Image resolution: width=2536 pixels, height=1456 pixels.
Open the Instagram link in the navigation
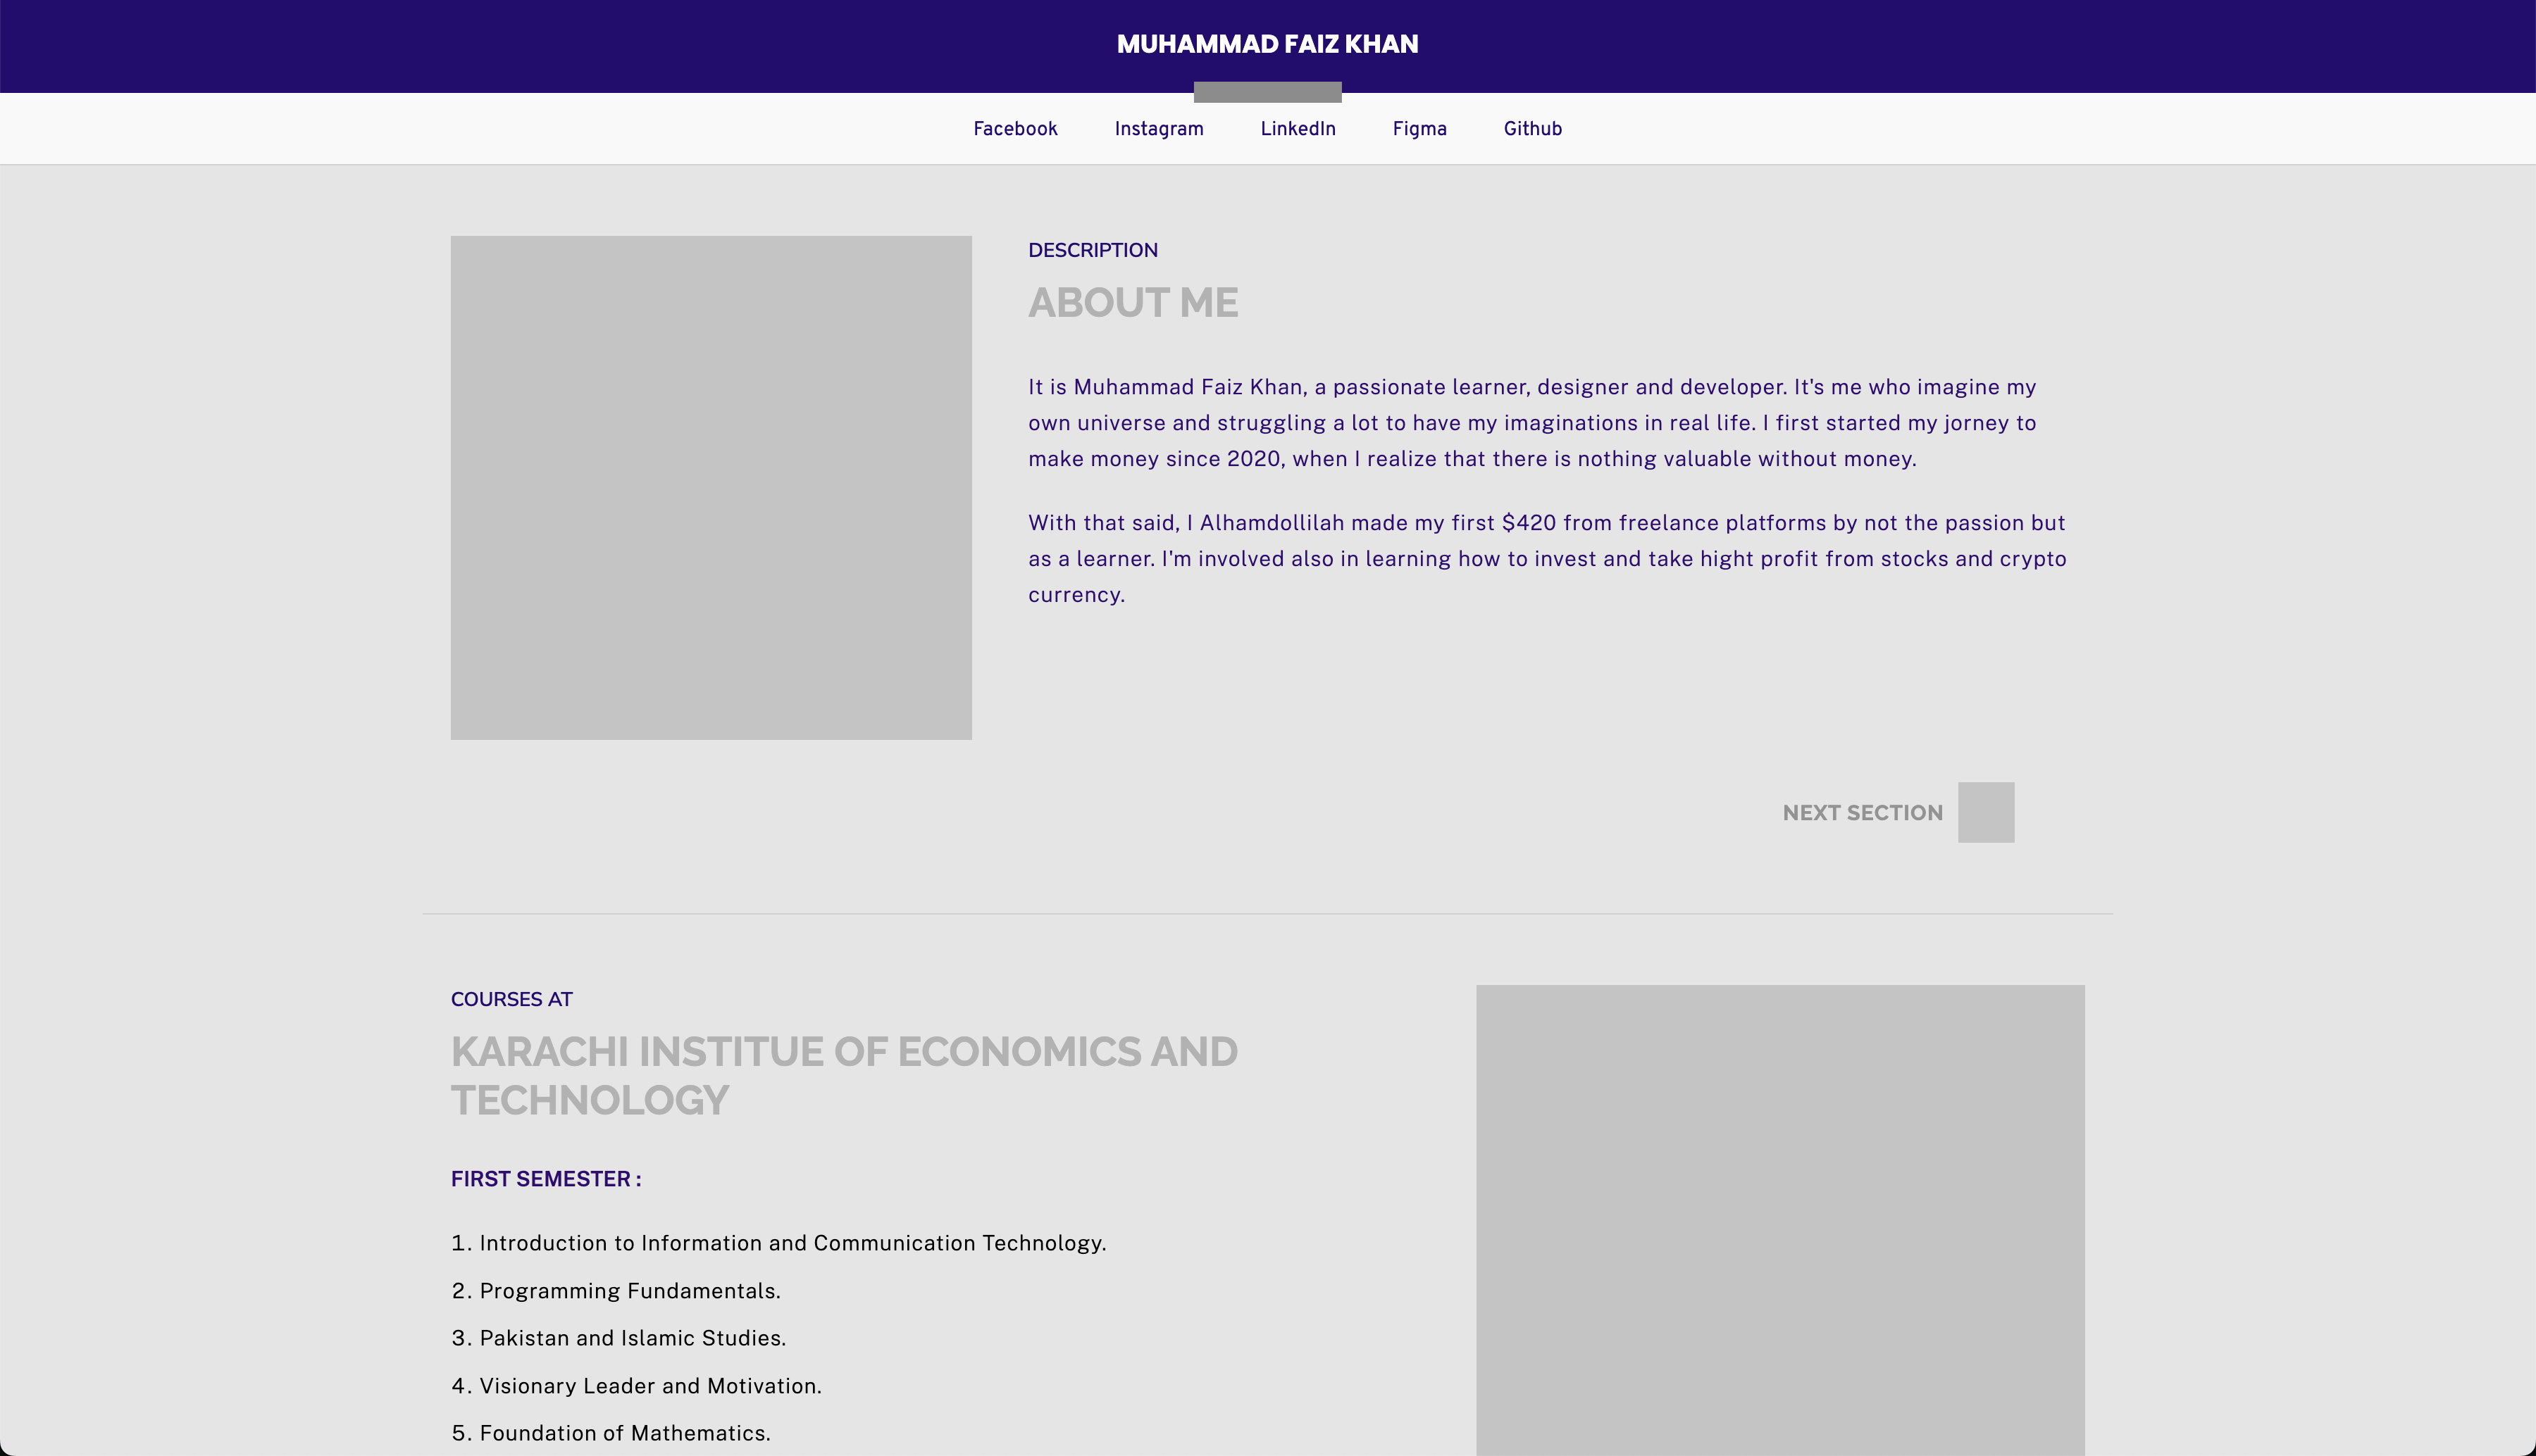coord(1158,129)
